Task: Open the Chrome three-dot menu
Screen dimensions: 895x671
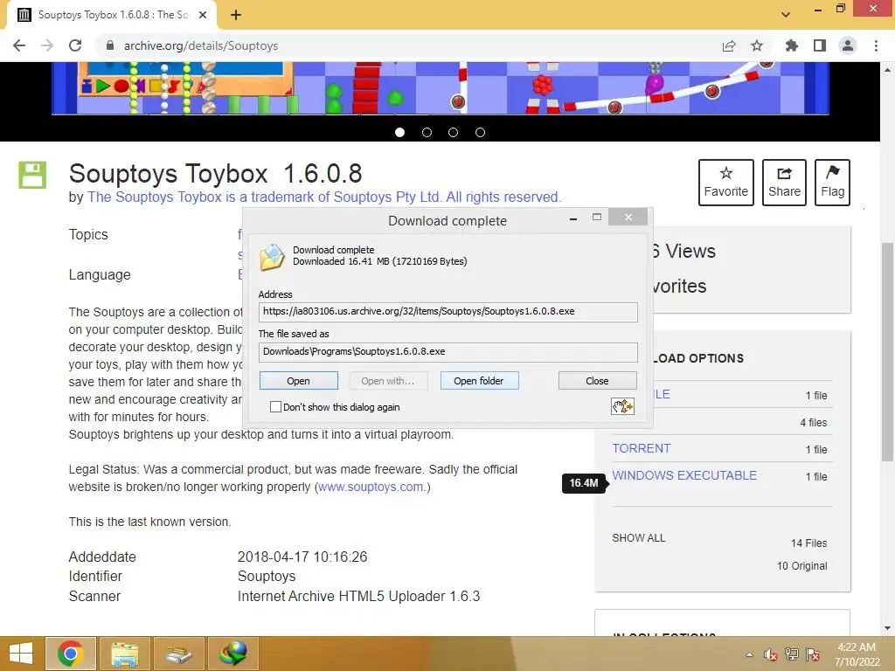Action: click(x=876, y=45)
